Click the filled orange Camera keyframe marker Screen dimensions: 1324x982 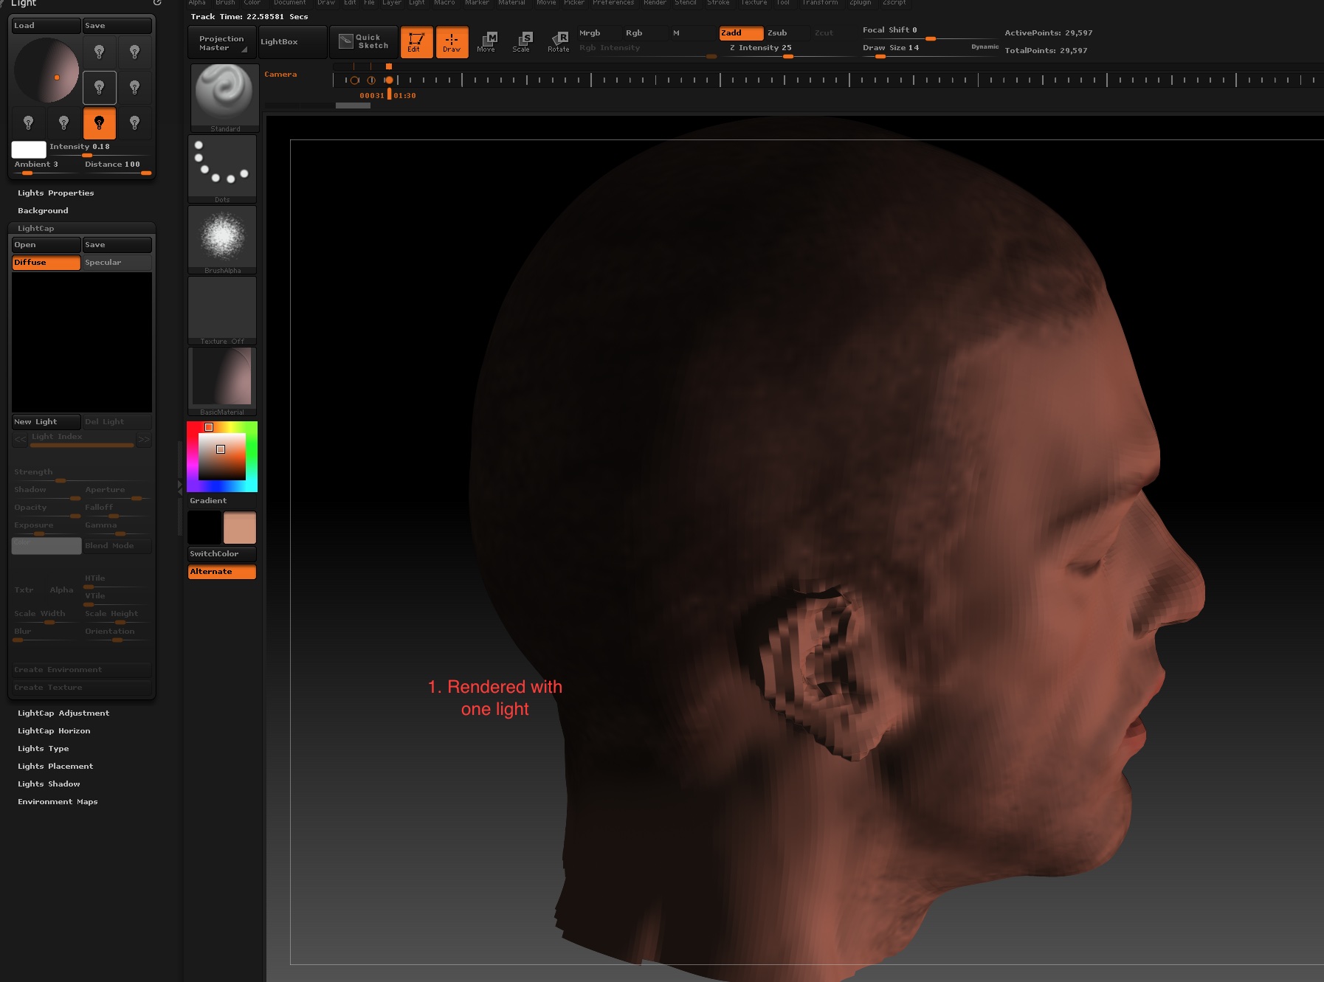click(388, 80)
